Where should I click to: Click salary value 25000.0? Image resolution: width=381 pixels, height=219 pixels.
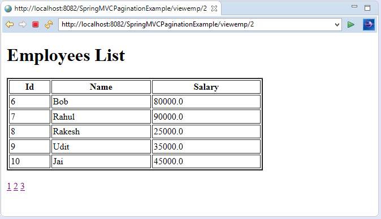pos(206,132)
